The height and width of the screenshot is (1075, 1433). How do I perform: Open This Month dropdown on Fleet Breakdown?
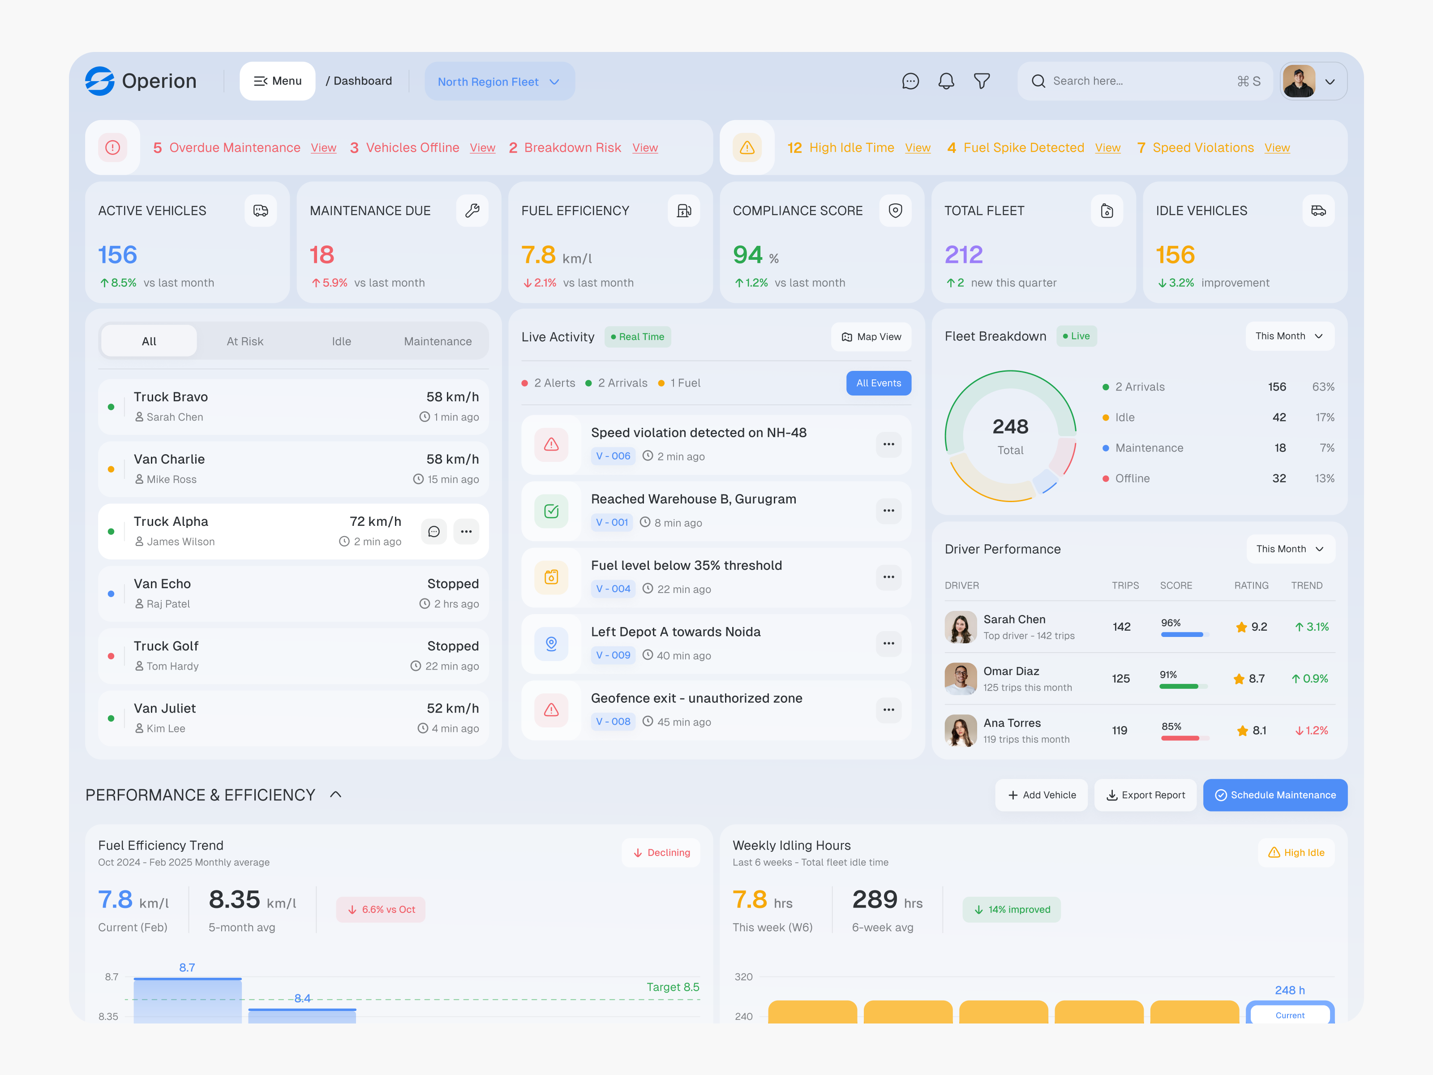point(1289,335)
